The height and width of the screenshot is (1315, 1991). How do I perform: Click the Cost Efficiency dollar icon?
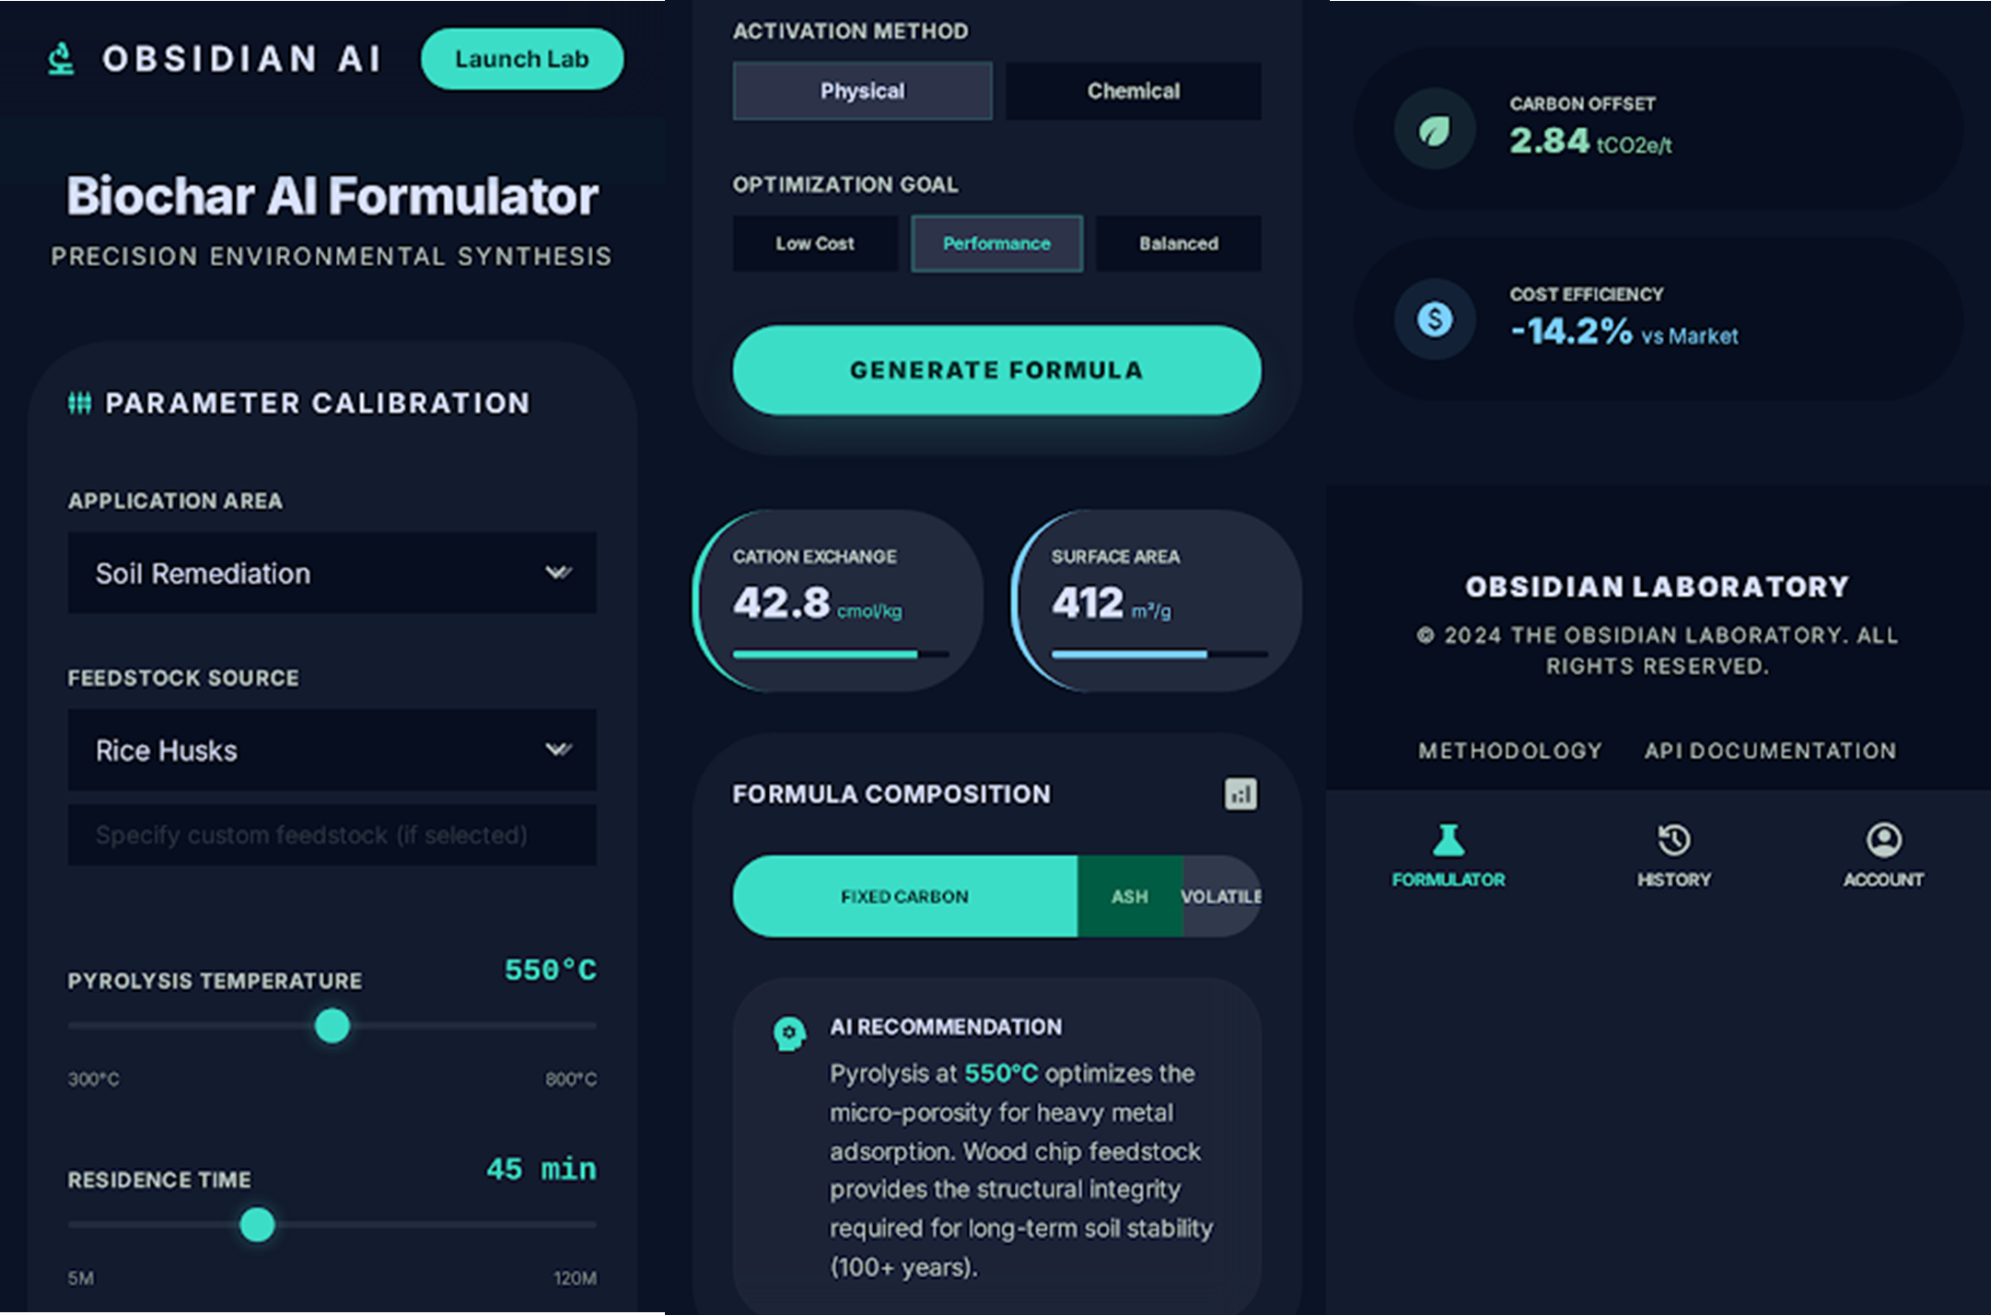click(x=1434, y=320)
